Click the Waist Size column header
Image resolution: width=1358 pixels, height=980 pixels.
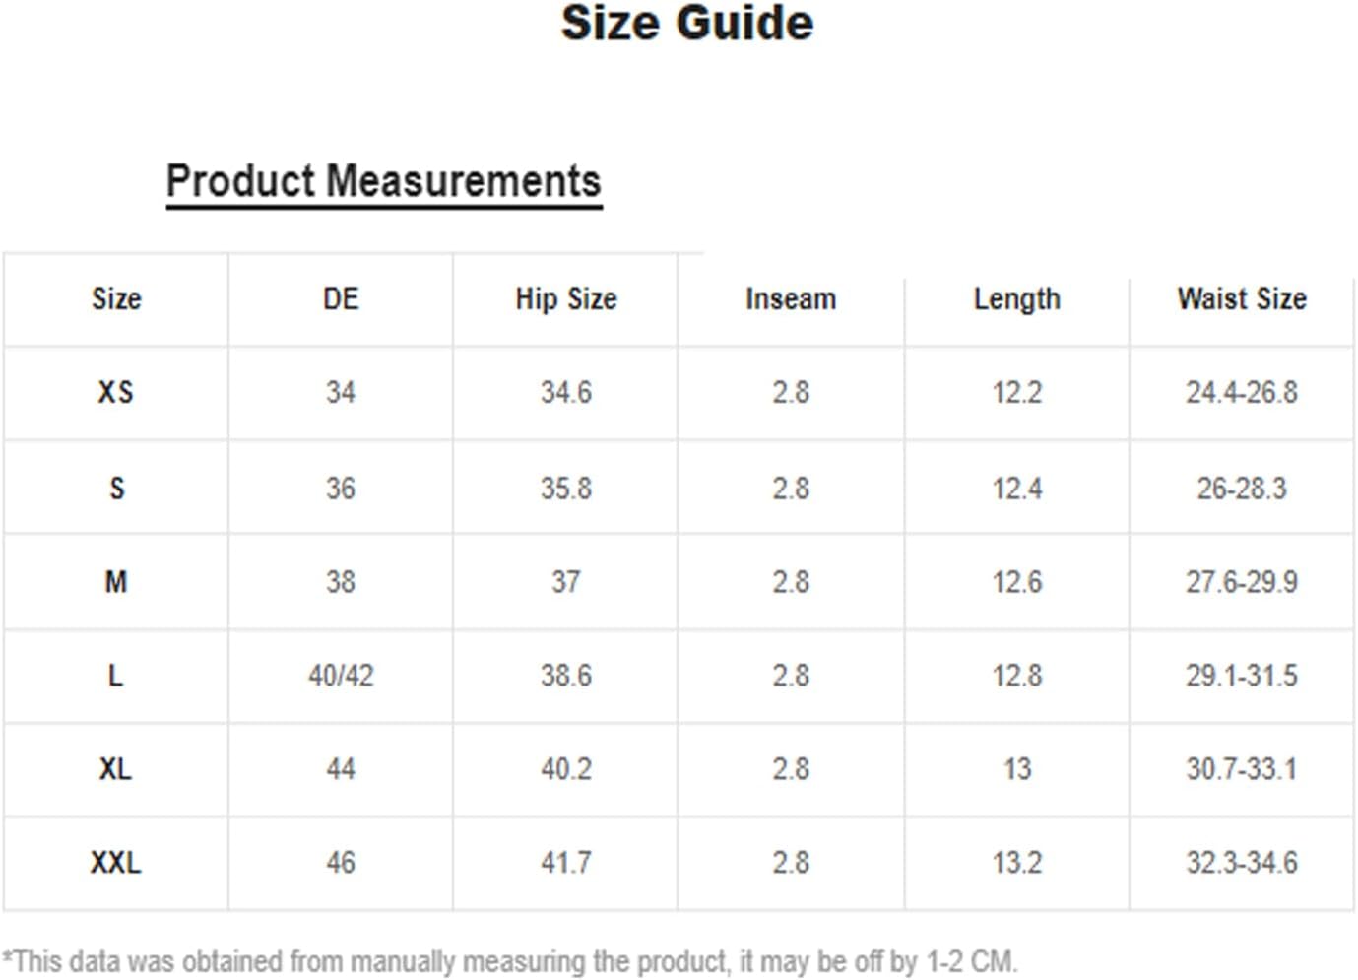click(1242, 298)
